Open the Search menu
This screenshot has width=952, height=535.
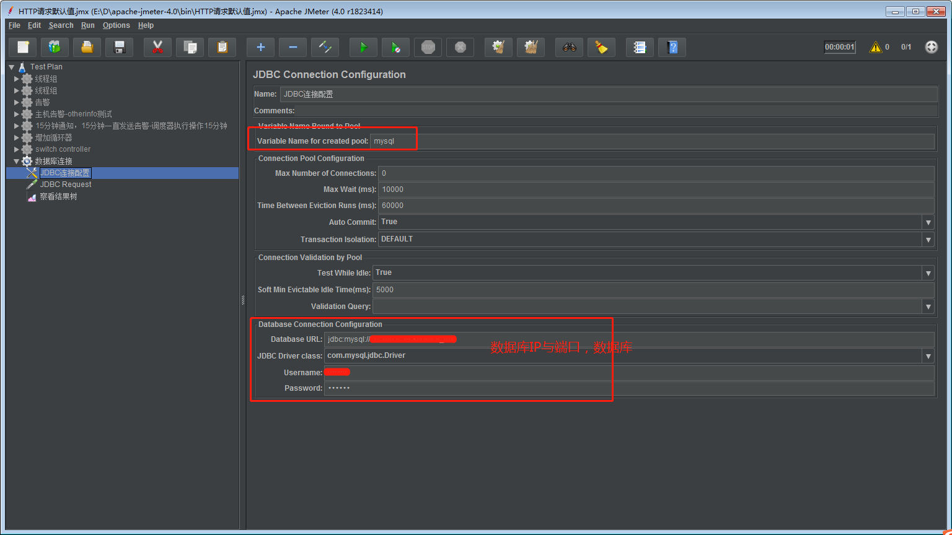tap(61, 25)
